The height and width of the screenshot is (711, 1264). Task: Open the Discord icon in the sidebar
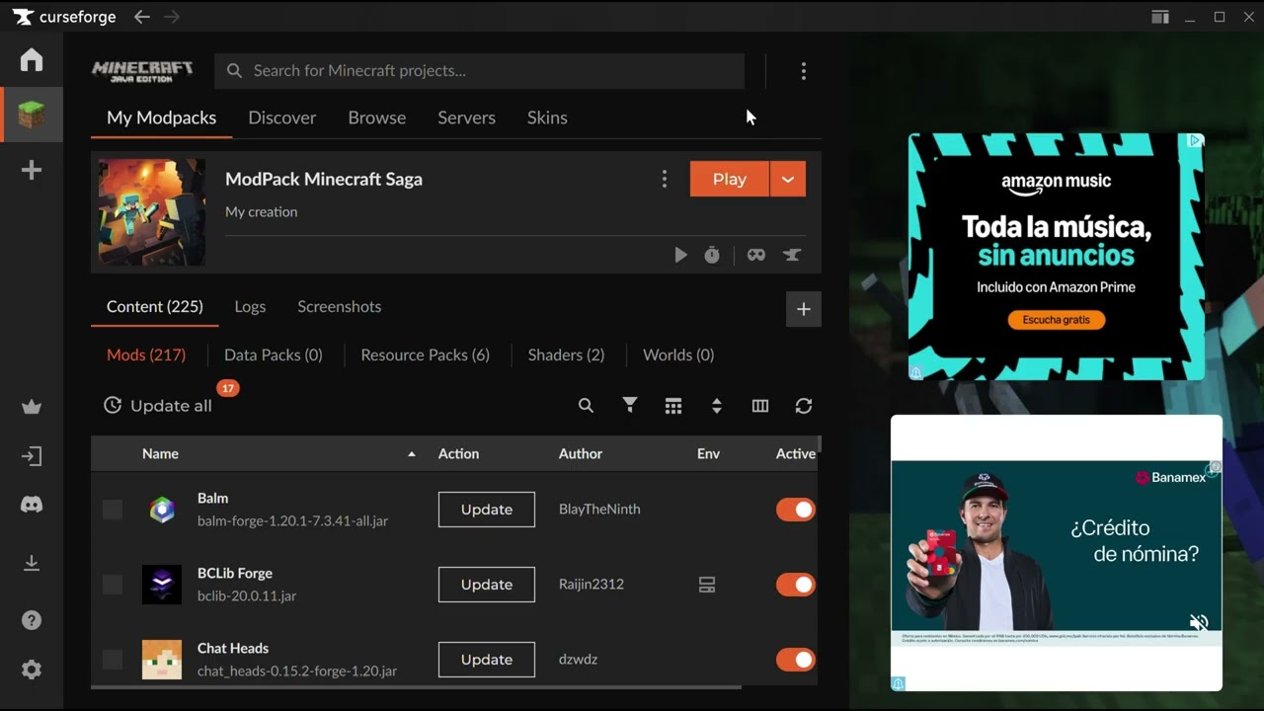[32, 505]
